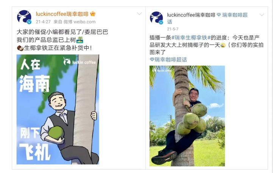Click left post timestamp 21-4-27
Image resolution: width=273 pixels, height=173 pixels.
tap(43, 22)
